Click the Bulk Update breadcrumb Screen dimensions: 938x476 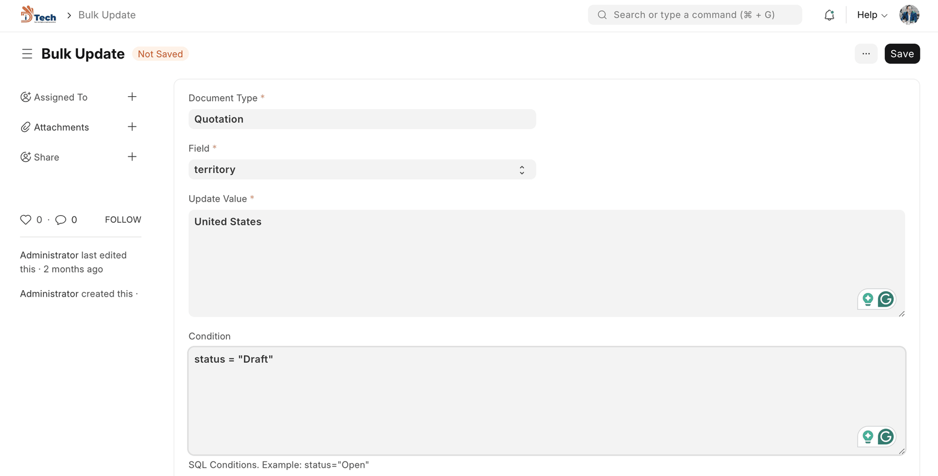pyautogui.click(x=107, y=15)
